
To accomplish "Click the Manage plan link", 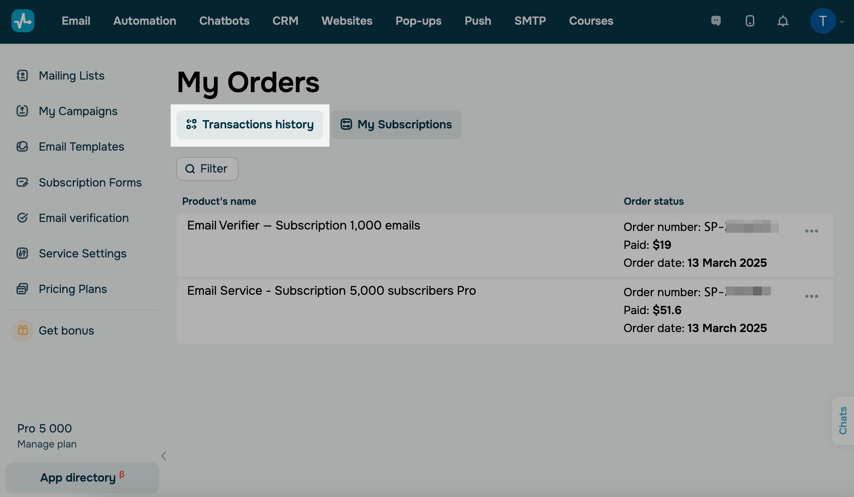I will pos(47,444).
